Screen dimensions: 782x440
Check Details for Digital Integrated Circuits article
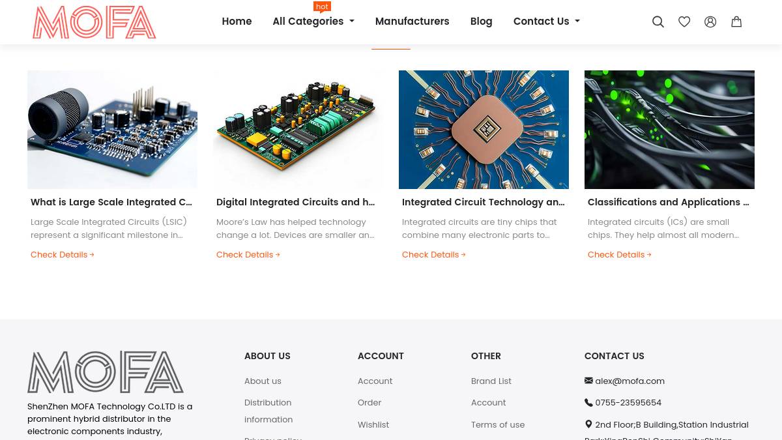pos(248,255)
